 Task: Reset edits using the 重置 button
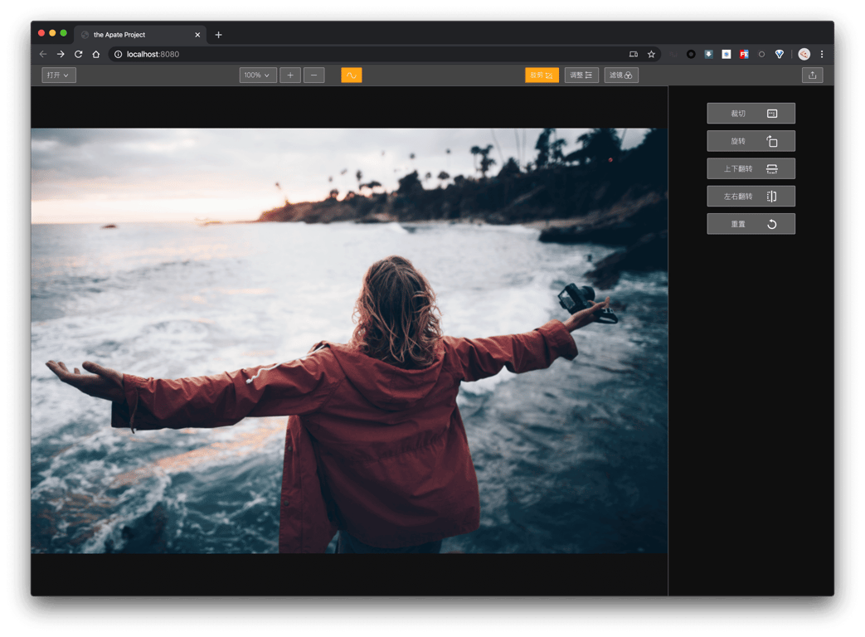point(751,224)
